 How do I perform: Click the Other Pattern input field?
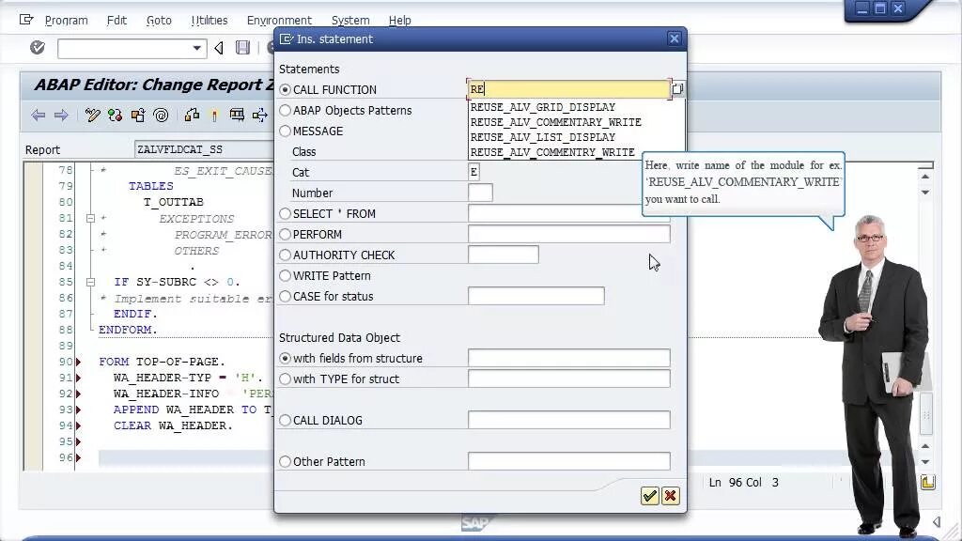[568, 461]
